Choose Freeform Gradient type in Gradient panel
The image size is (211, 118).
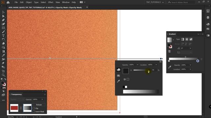click(x=191, y=39)
